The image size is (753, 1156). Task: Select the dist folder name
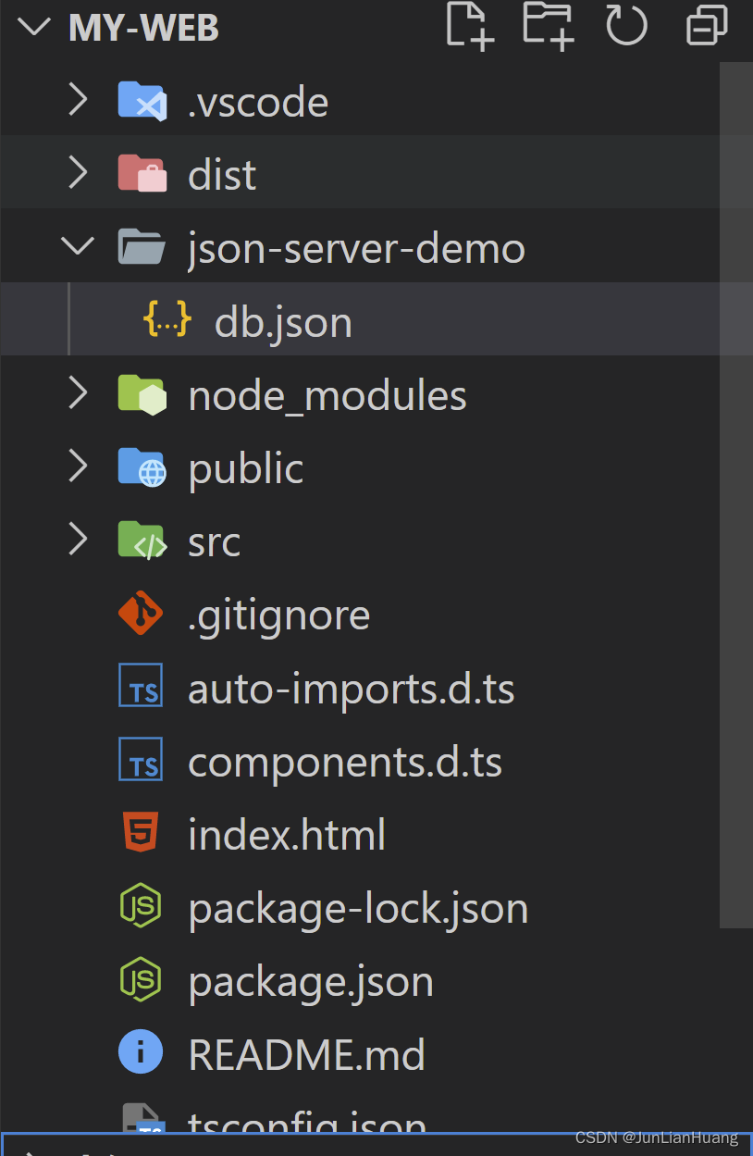[x=222, y=174]
